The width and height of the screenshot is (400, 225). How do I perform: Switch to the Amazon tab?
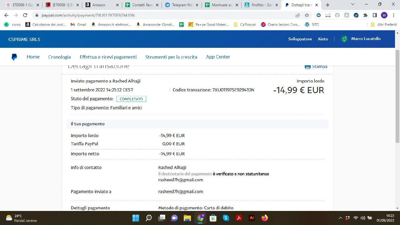pyautogui.click(x=98, y=5)
